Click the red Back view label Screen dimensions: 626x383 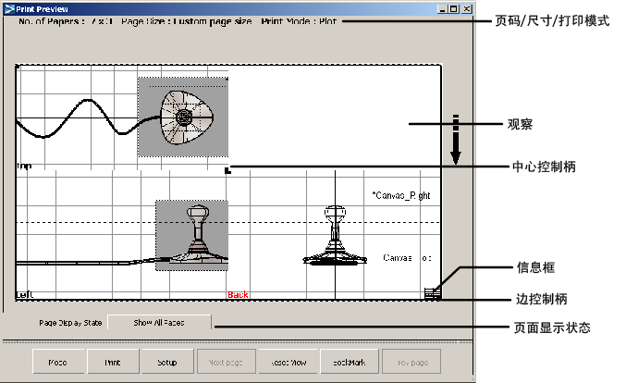point(238,295)
